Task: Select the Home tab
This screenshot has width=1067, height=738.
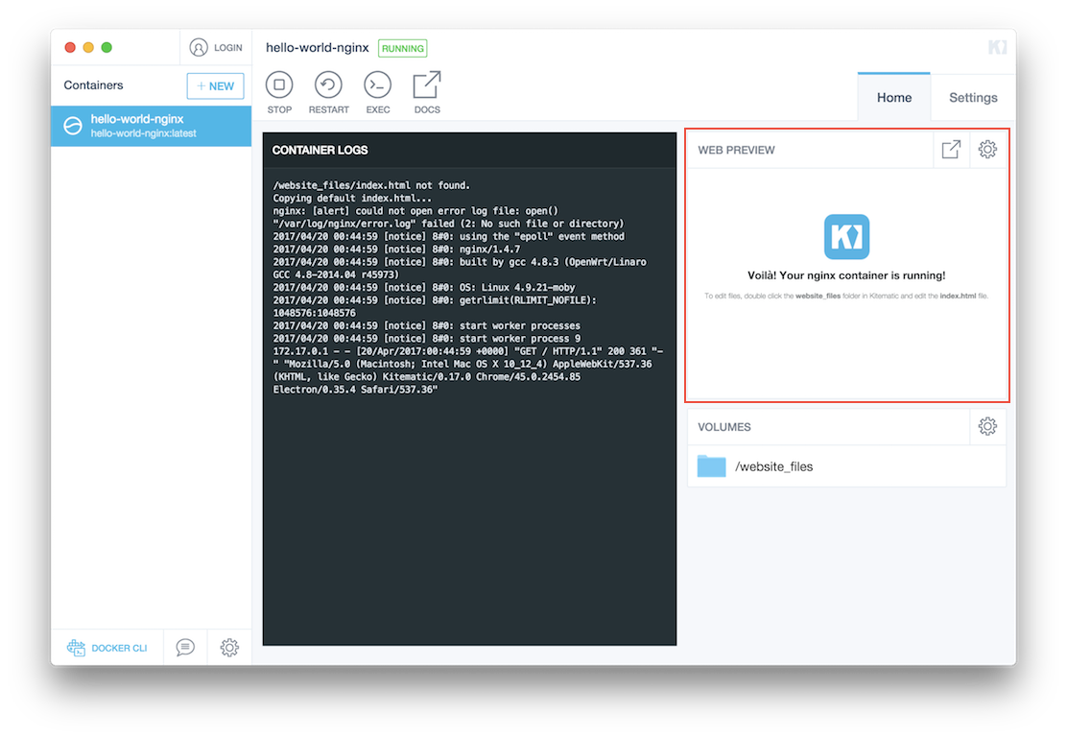Action: (893, 97)
